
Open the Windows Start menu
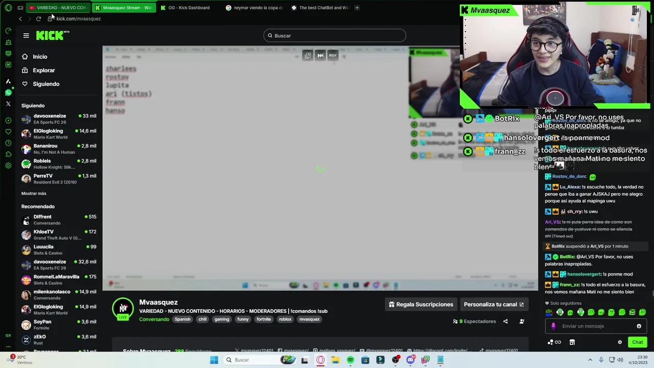click(x=214, y=360)
